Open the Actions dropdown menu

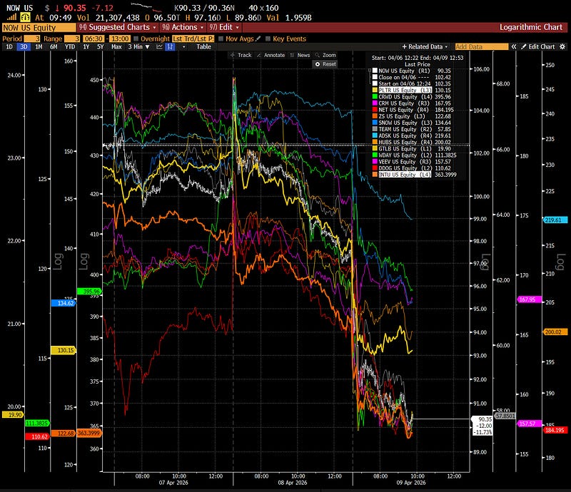point(183,27)
